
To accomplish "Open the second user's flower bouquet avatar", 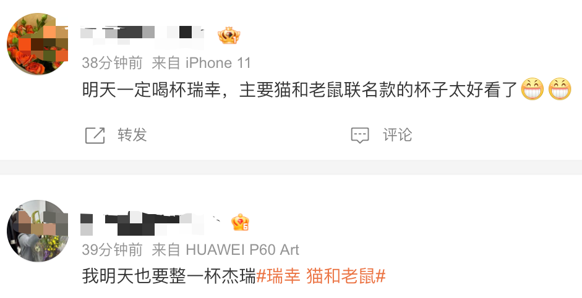I will tap(38, 231).
